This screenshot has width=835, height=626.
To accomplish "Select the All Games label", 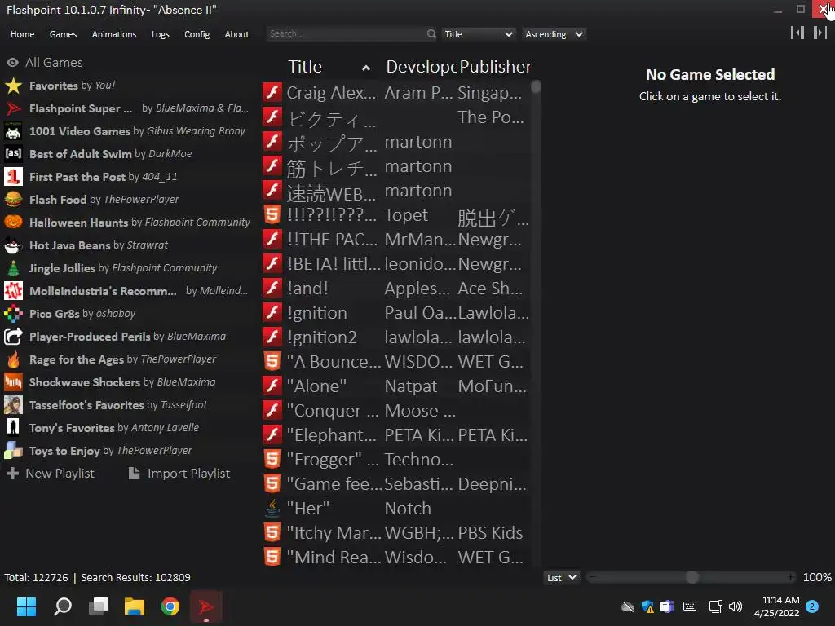I will pyautogui.click(x=54, y=63).
